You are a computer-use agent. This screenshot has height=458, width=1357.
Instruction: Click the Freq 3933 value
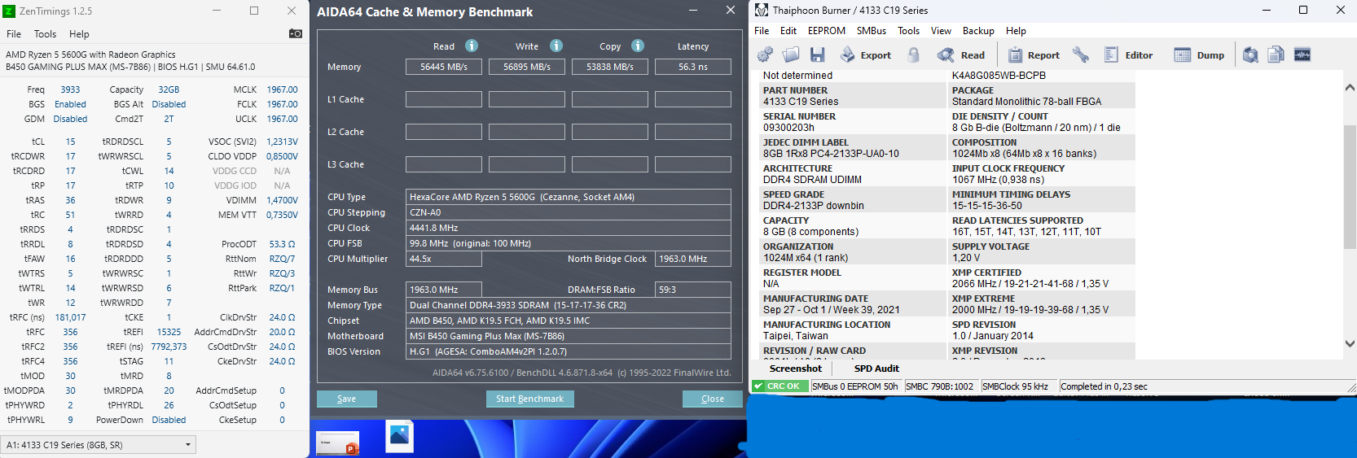(70, 89)
